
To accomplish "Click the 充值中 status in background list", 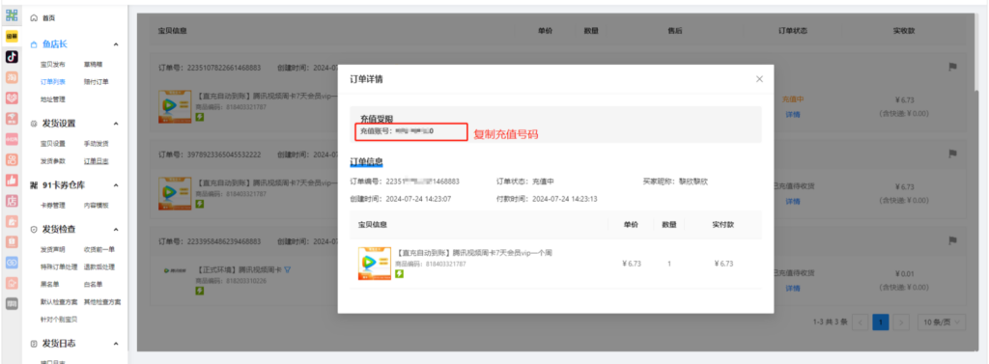I will click(x=793, y=99).
